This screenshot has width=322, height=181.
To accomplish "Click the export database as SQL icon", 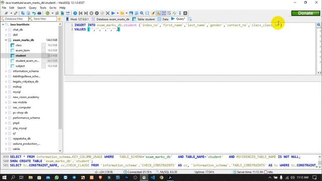I will click(x=62, y=13).
